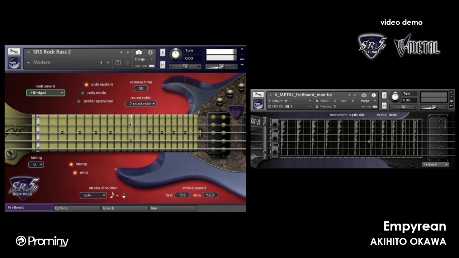Toggle auto sustain LED
This screenshot has height=258, width=459.
[x=86, y=85]
